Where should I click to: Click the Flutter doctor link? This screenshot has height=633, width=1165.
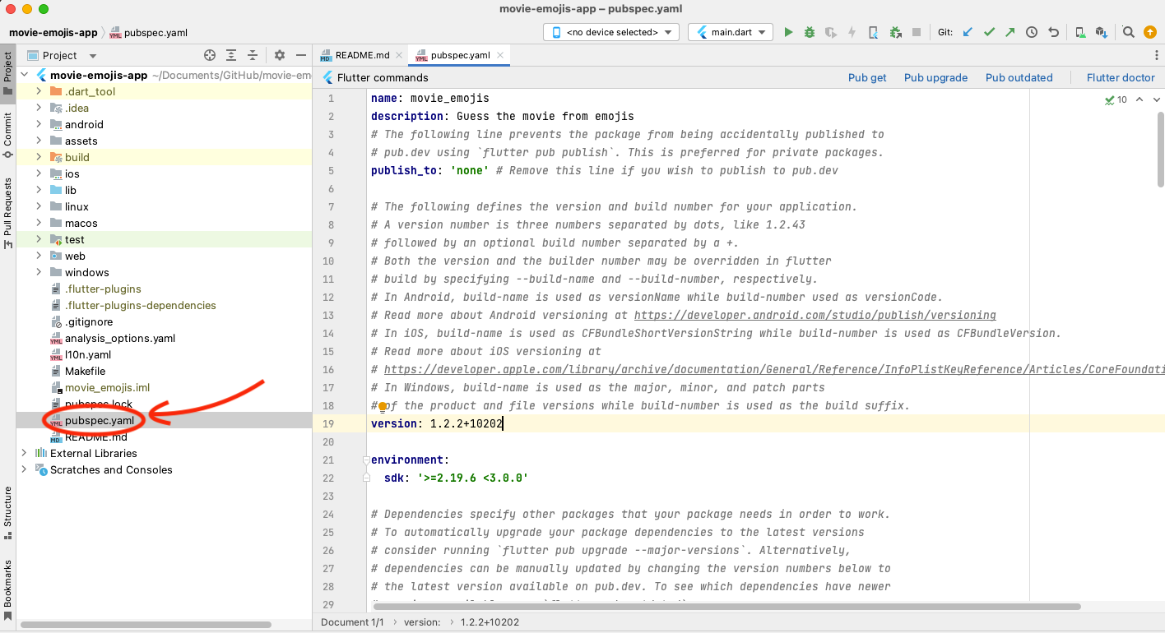[x=1121, y=77]
